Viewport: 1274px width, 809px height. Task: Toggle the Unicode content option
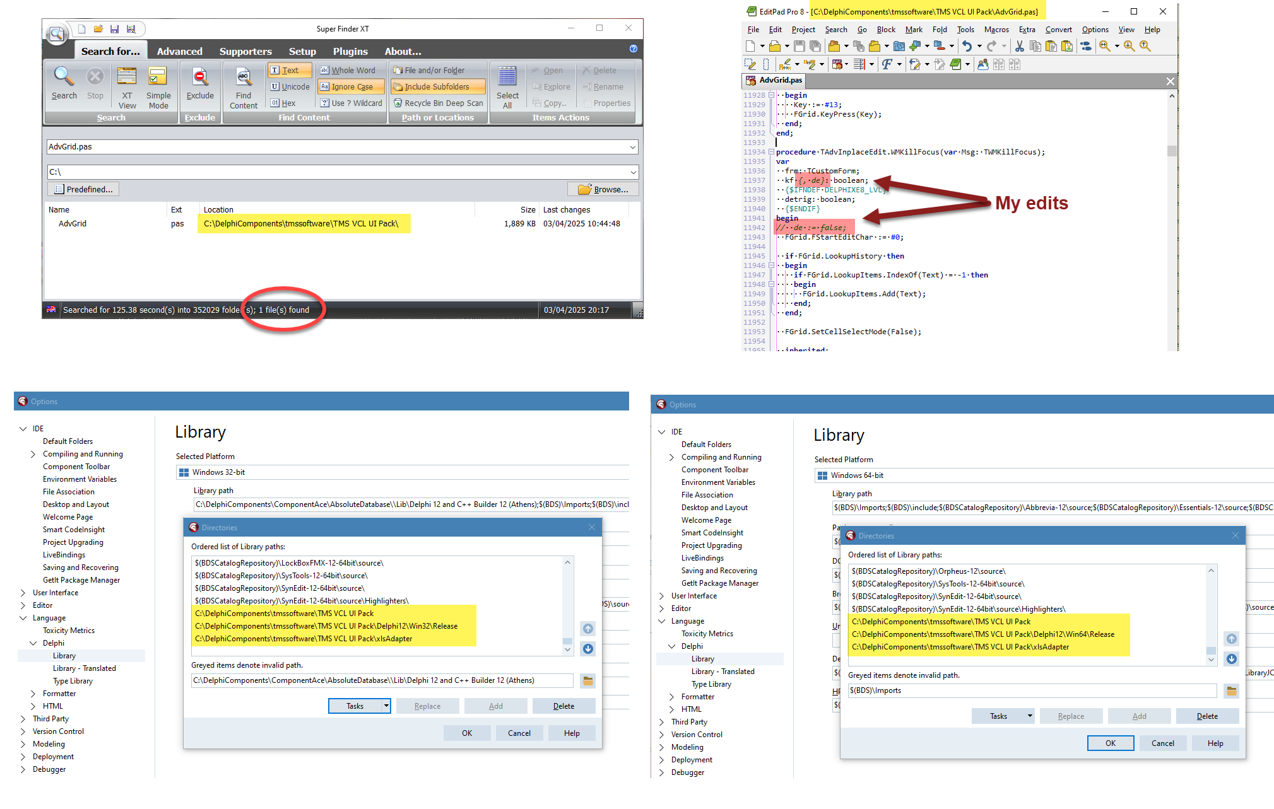pyautogui.click(x=290, y=86)
